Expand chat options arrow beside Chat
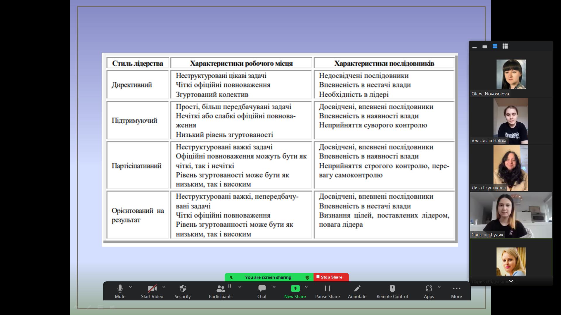Screen dimensions: 561x315 274,287
